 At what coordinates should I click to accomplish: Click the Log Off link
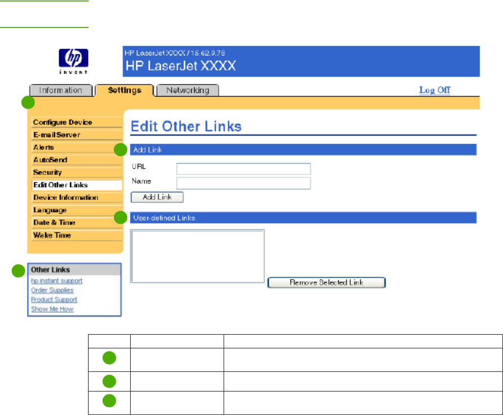point(434,90)
